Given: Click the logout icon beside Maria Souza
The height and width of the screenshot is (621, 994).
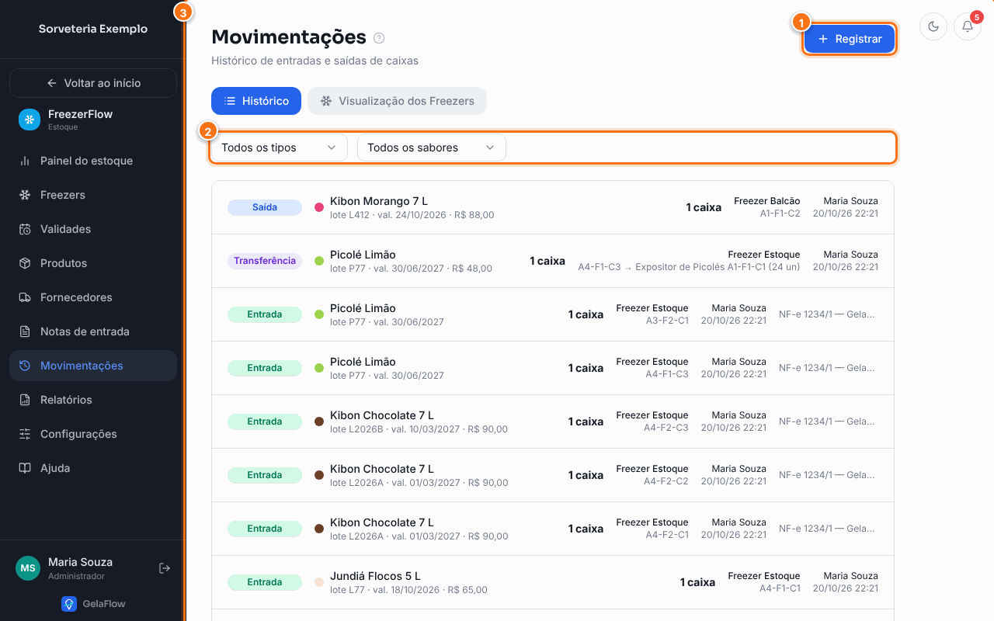Looking at the screenshot, I should 165,568.
